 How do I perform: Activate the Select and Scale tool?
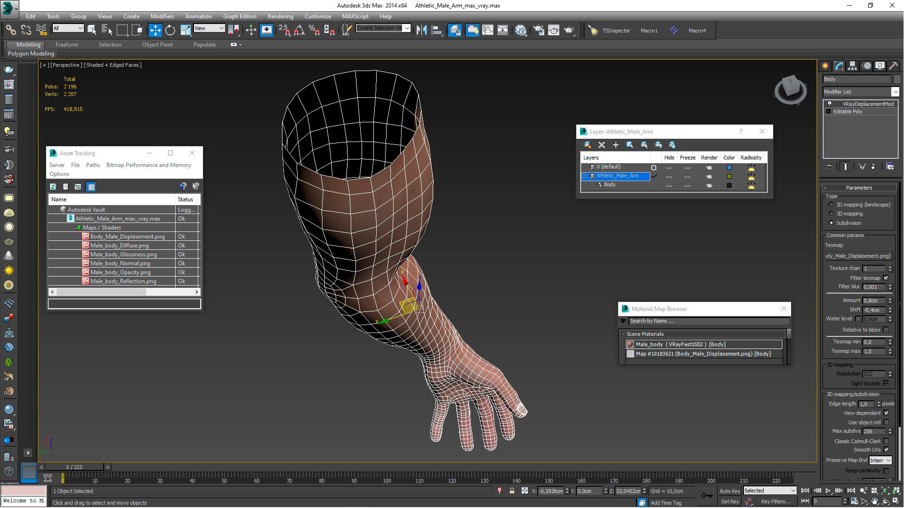tap(186, 30)
